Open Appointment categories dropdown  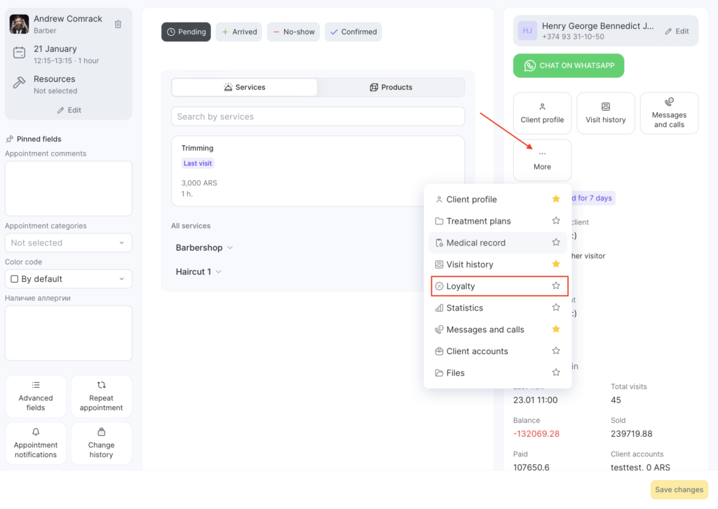coord(68,243)
